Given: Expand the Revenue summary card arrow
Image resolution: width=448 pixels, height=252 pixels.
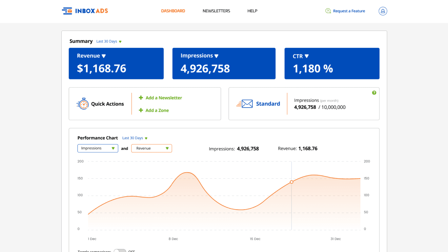Looking at the screenshot, I should pyautogui.click(x=104, y=56).
